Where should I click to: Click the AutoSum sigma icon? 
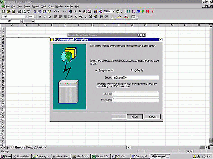[76, 11]
